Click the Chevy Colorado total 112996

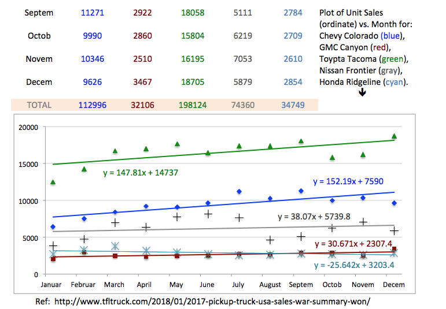[x=93, y=105]
